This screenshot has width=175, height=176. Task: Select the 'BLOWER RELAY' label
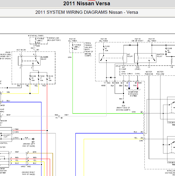(x=45, y=58)
